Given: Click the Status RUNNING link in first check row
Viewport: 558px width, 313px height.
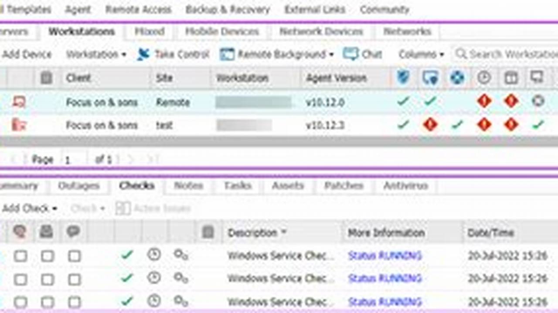Looking at the screenshot, I should (x=385, y=255).
